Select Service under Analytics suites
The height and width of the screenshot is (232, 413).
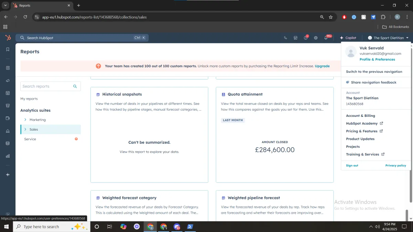[x=30, y=139]
